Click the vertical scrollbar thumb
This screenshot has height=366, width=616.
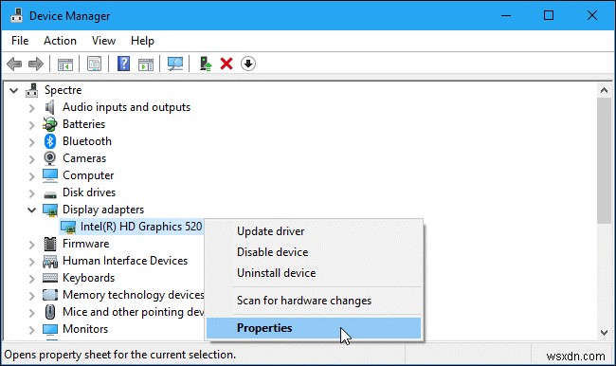605,161
